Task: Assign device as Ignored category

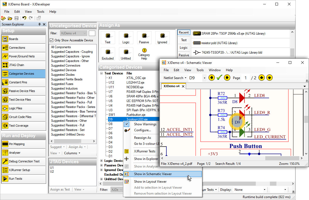Action: click(162, 38)
